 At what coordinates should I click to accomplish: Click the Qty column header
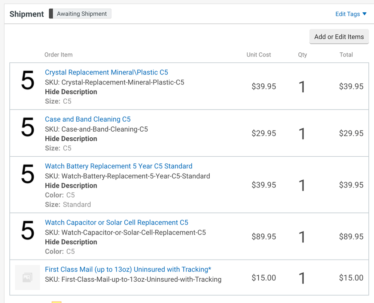[302, 55]
